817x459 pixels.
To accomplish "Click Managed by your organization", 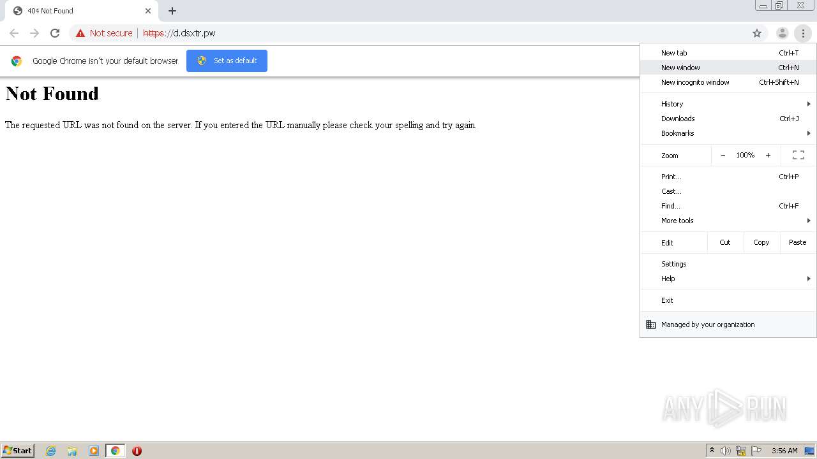I will click(x=728, y=324).
